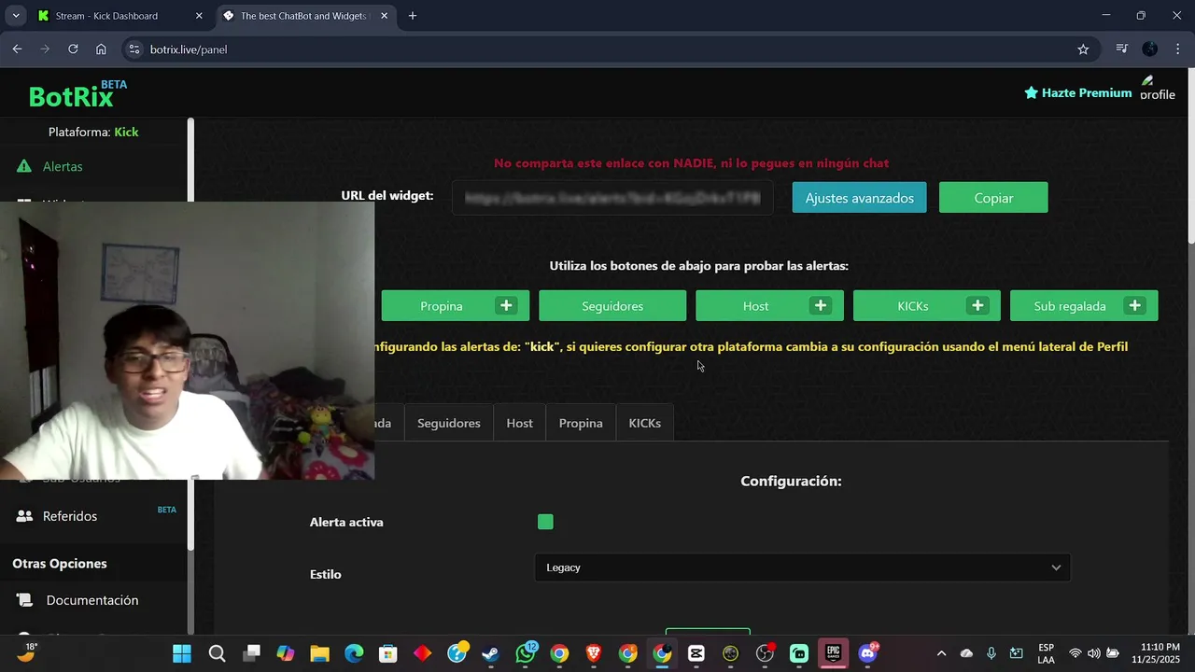
Task: Open Referidos in the sidebar
Action: pyautogui.click(x=69, y=516)
